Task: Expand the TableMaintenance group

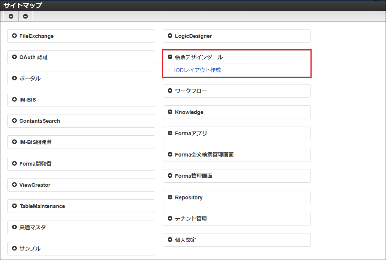Action: [x=14, y=206]
